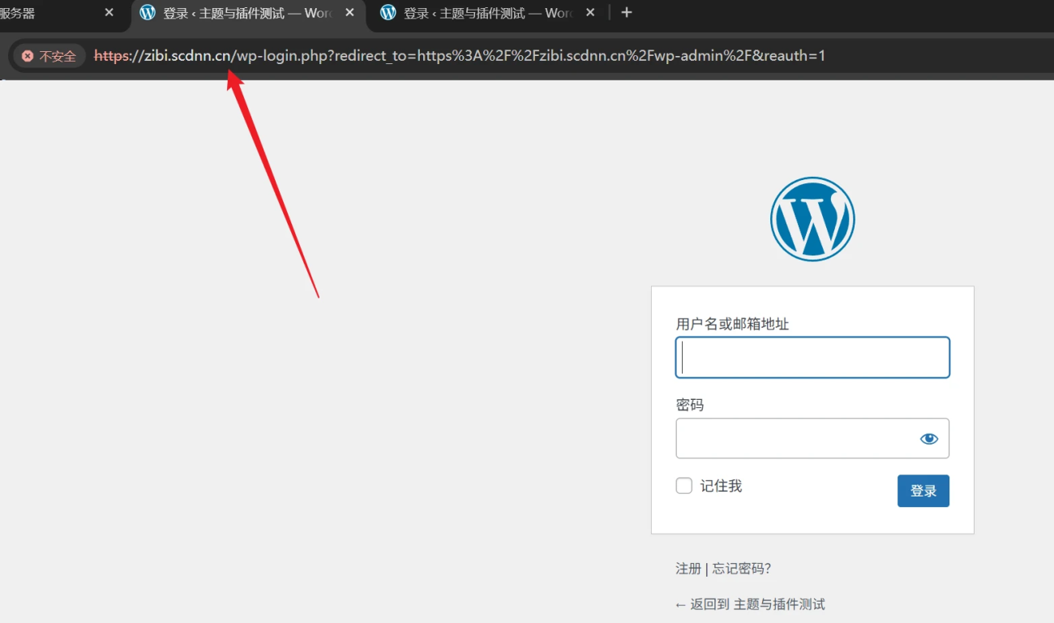Select the currently active 登录 tab
This screenshot has width=1054, height=623.
247,13
